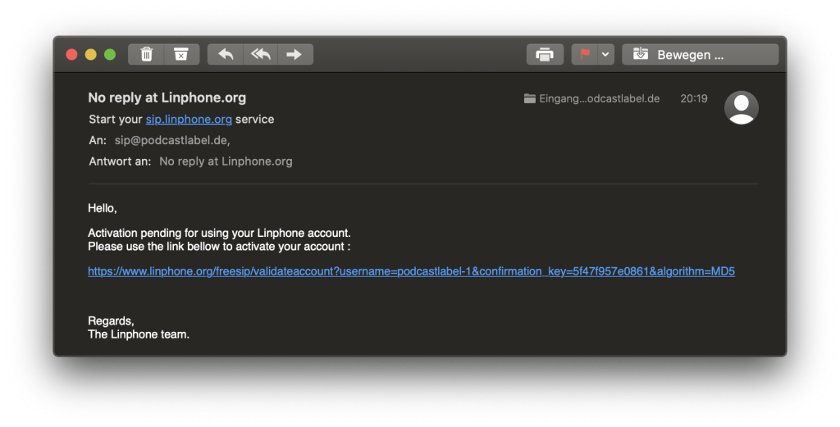Flag this message with the red flag

[x=585, y=55]
